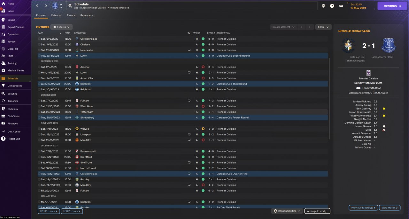Open U21 Fixtures
The width and height of the screenshot is (409, 219).
point(49,211)
